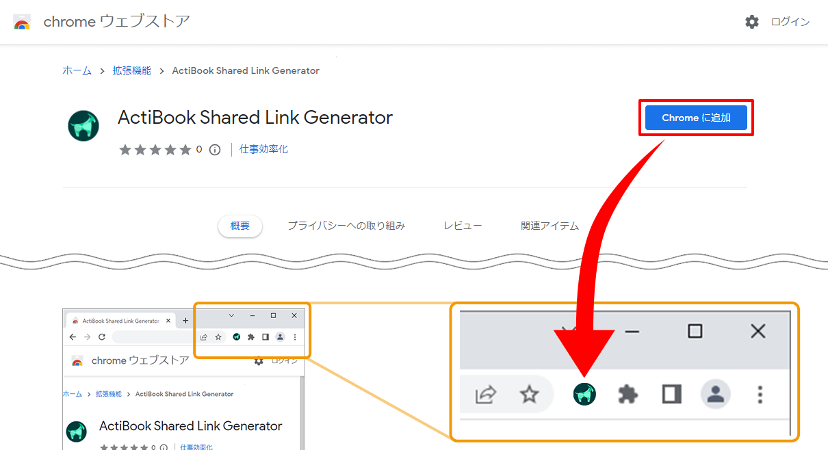The width and height of the screenshot is (828, 450).
Task: Open the rating info icon next to the stars
Action: (215, 150)
